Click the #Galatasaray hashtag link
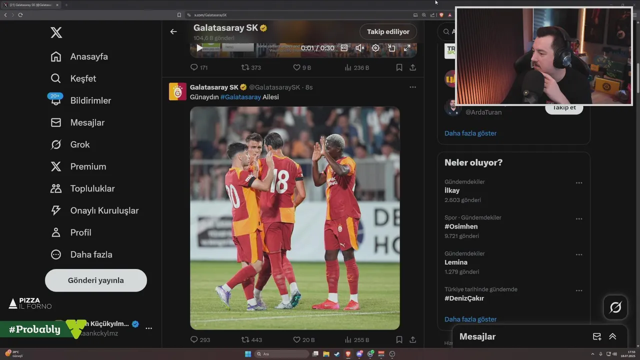This screenshot has width=640, height=360. click(x=240, y=97)
